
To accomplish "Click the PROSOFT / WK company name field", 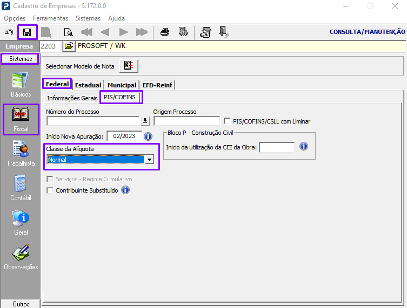I will pos(240,46).
